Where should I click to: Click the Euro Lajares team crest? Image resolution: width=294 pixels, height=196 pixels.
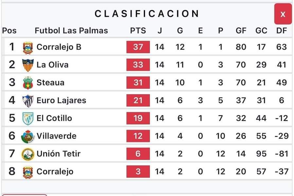tap(28, 101)
